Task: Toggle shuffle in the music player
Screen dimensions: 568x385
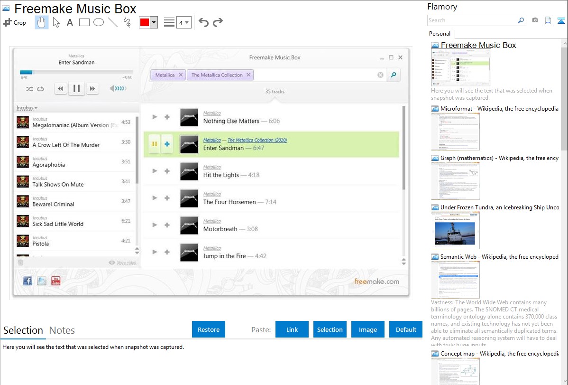Action: pos(29,89)
